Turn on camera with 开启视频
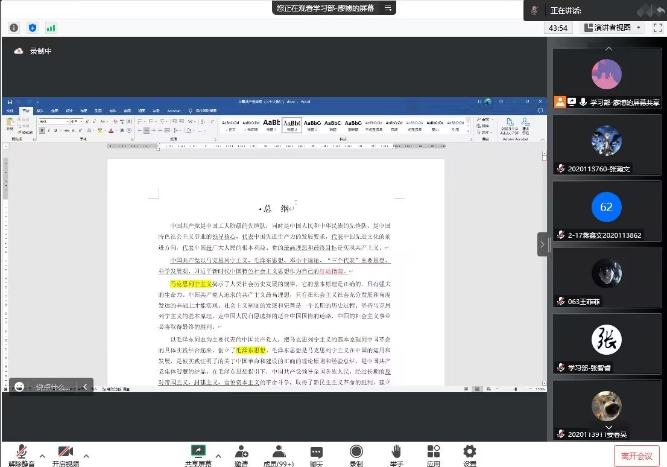Image resolution: width=667 pixels, height=467 pixels. coord(66,455)
